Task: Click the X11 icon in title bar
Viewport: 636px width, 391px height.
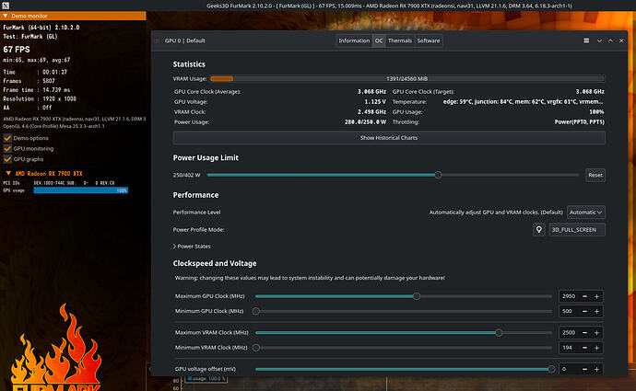Action: tap(6, 5)
